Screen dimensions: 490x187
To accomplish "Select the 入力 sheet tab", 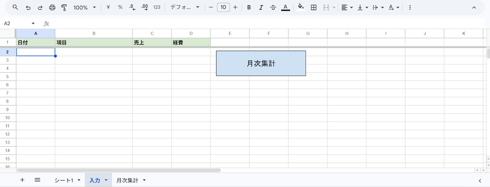I will click(x=95, y=181).
